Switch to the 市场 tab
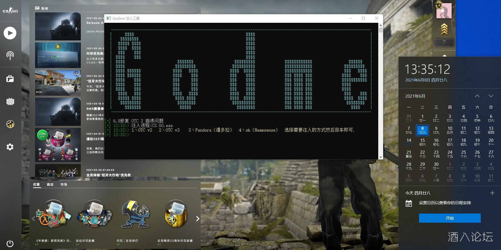Viewport: 501px width, 250px height. (x=64, y=185)
